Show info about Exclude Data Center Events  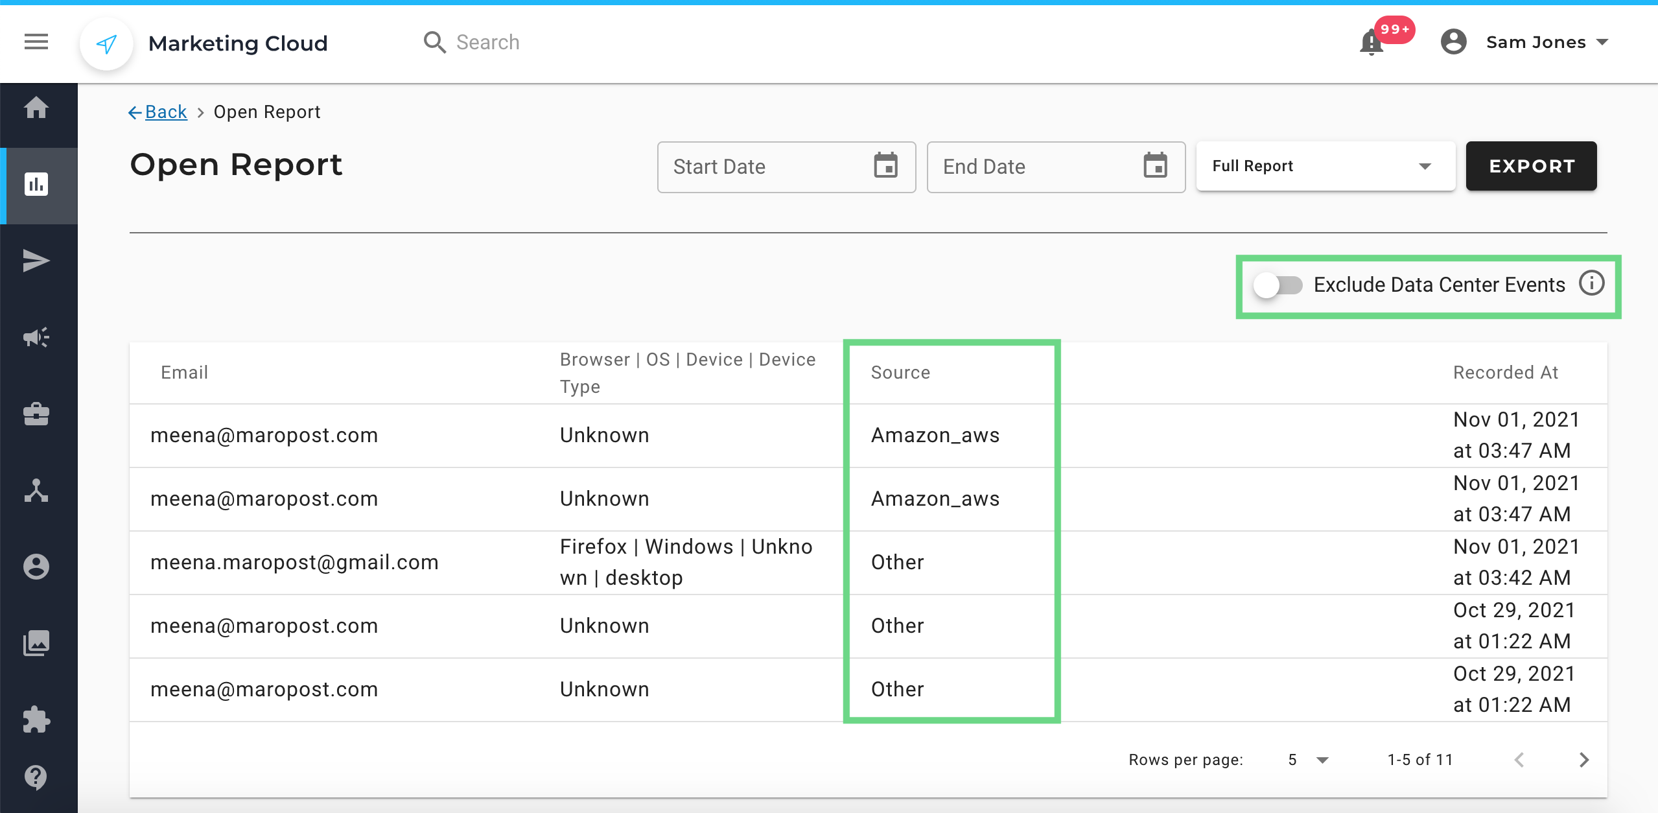[1591, 283]
